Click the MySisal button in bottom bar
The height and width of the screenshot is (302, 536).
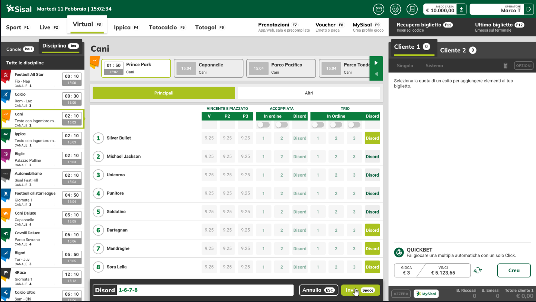[426, 294]
